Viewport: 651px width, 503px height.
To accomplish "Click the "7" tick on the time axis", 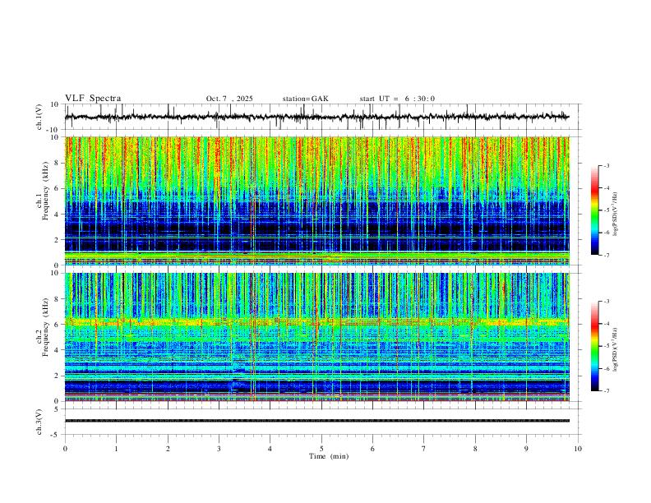I will (x=424, y=449).
